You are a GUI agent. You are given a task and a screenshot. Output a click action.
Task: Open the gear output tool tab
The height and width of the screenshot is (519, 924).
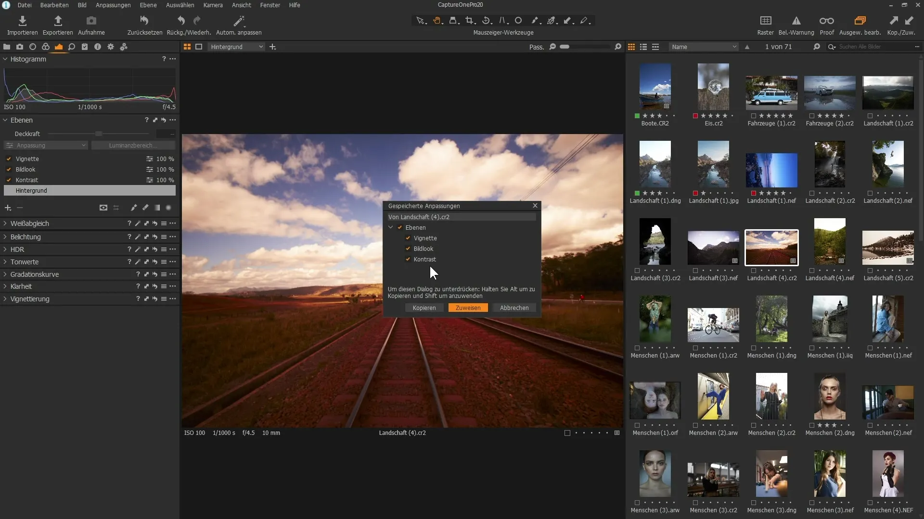pos(111,47)
